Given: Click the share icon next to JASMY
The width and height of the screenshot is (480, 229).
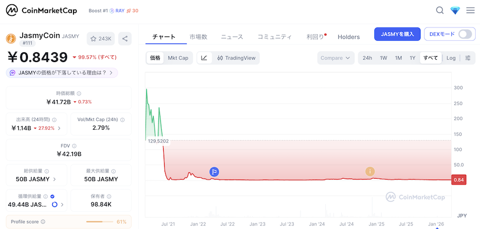Looking at the screenshot, I should 125,39.
